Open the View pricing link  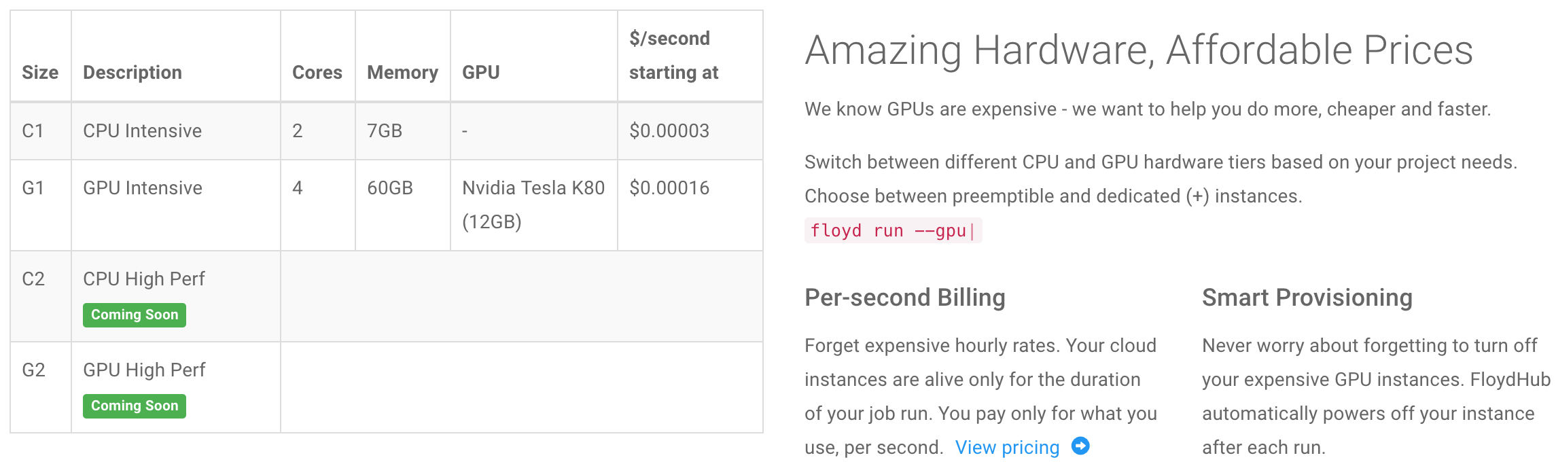click(1007, 448)
